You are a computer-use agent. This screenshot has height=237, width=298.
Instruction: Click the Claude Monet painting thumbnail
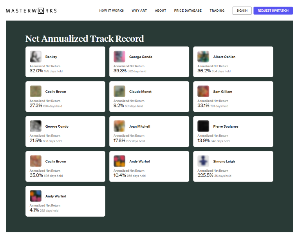119,91
